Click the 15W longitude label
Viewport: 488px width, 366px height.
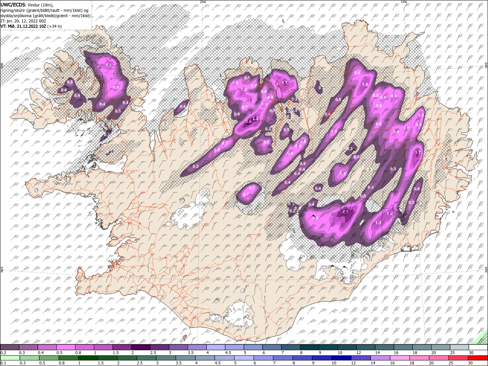tap(404, 2)
